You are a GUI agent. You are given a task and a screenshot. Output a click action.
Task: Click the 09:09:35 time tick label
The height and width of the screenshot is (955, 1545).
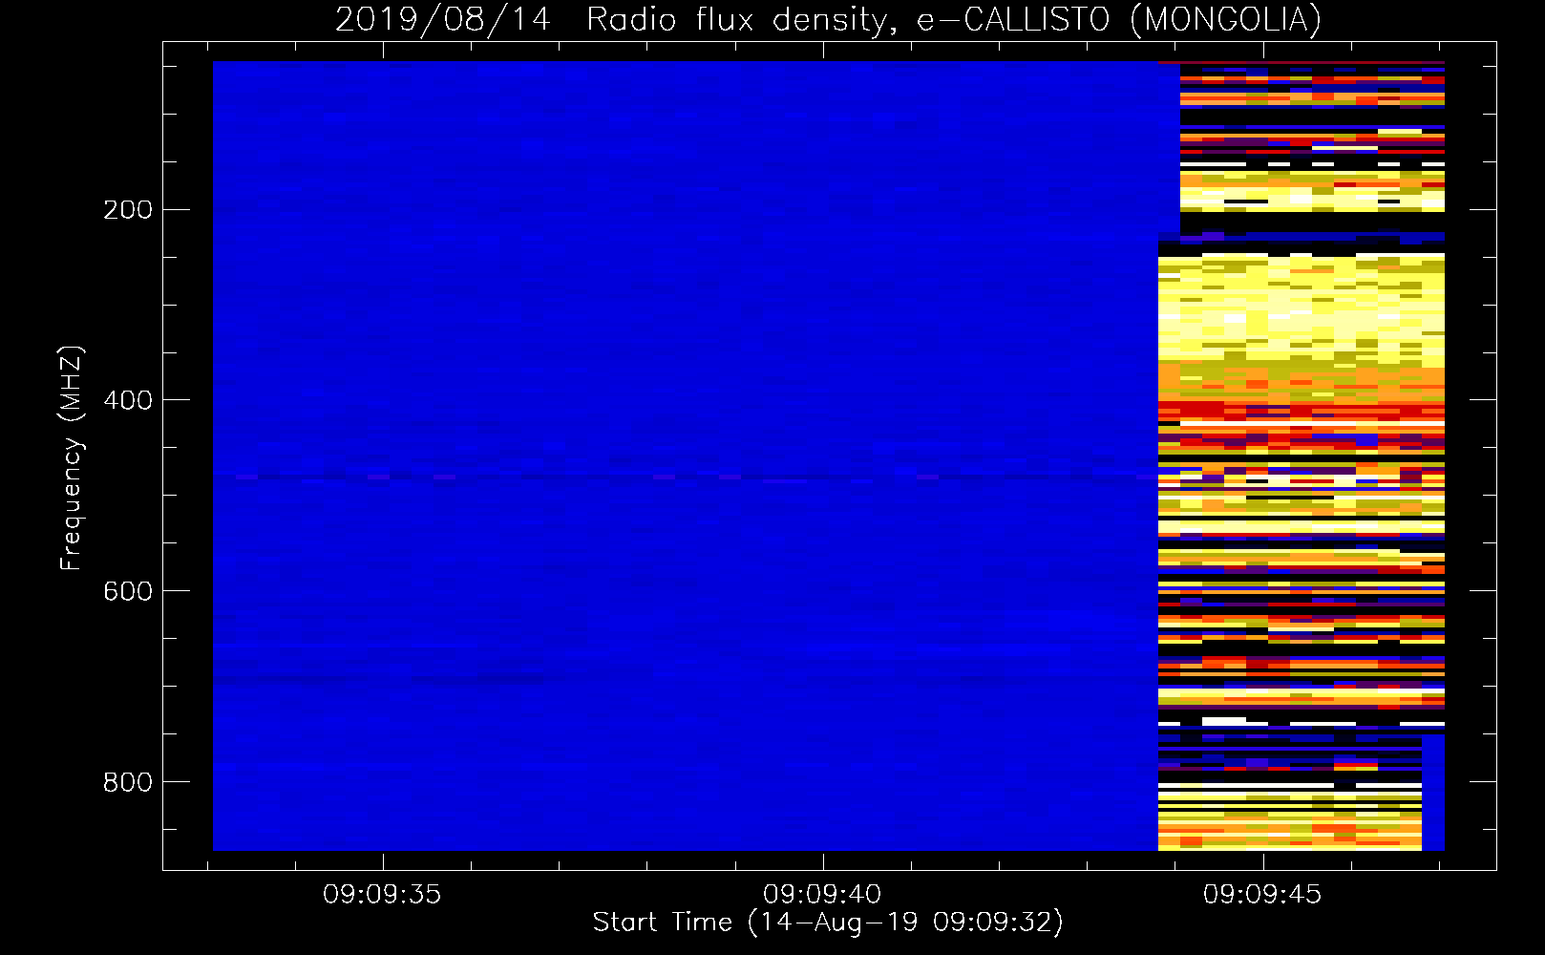(x=382, y=895)
